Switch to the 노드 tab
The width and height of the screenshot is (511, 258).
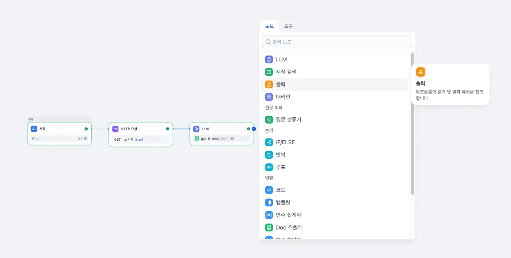click(x=269, y=26)
